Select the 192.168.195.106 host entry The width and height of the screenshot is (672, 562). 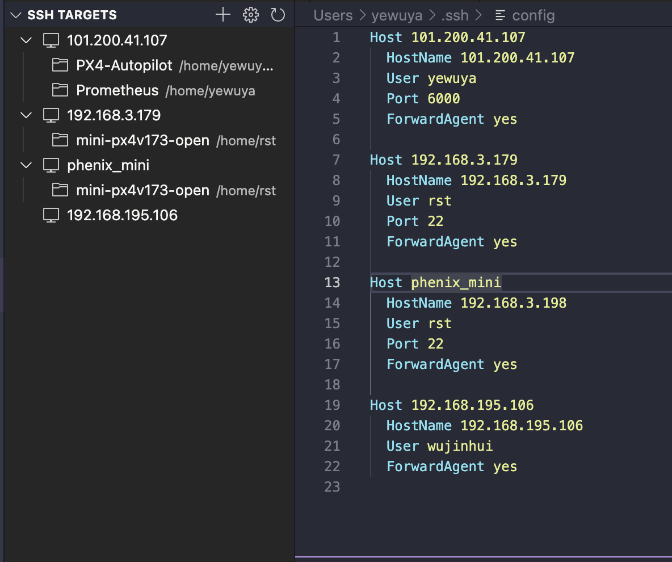click(122, 216)
